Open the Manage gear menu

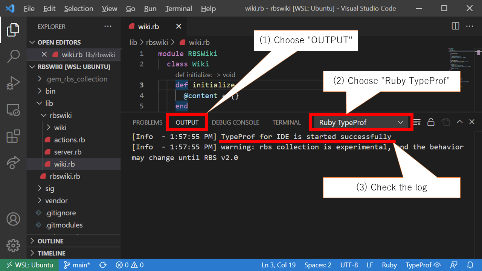click(x=13, y=245)
